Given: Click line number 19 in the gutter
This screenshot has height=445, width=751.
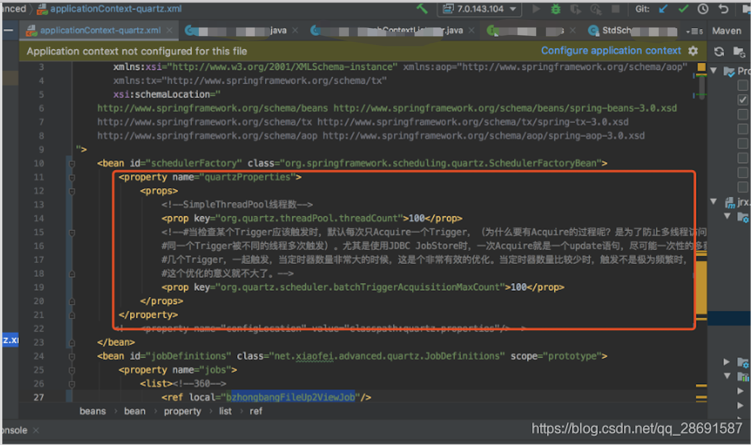Looking at the screenshot, I should tap(39, 287).
